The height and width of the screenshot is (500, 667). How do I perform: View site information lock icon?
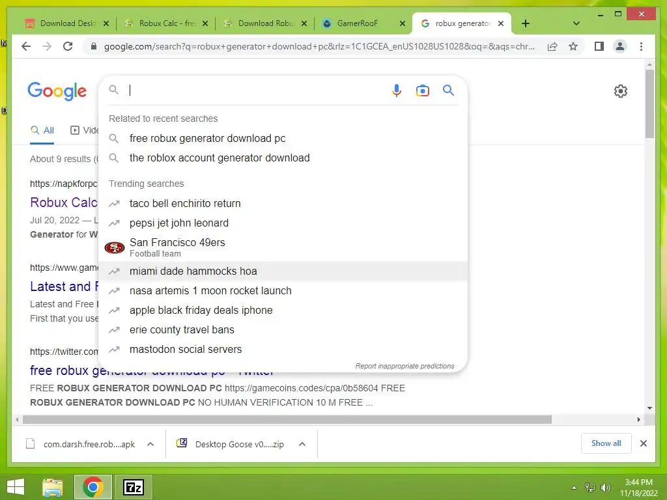tap(94, 46)
